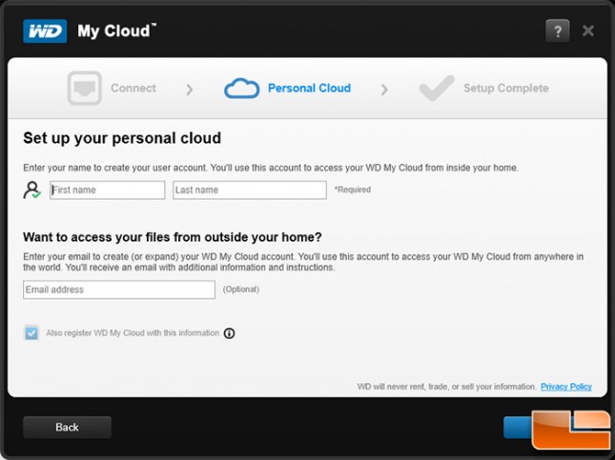Click the blue Next button
Screen dimensions: 615x460
click(x=518, y=427)
